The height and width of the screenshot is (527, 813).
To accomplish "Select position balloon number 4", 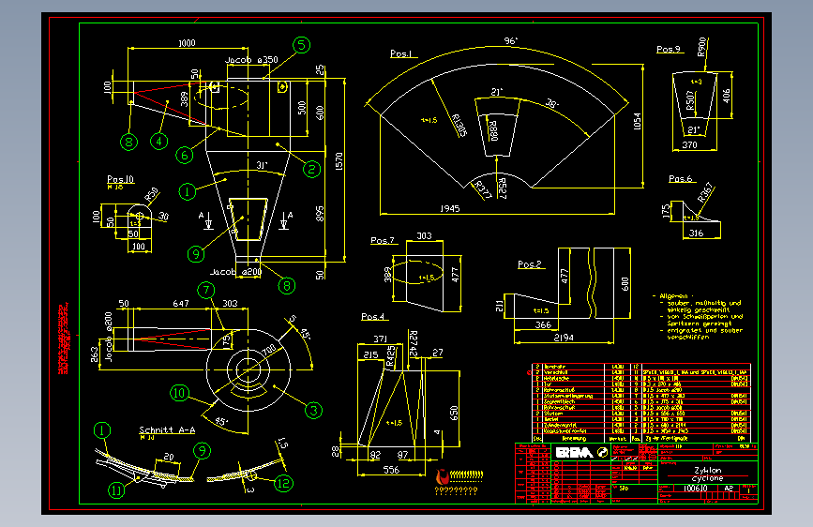I will (x=159, y=141).
